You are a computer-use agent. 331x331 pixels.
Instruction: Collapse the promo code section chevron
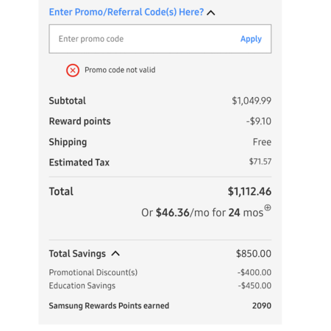211,13
